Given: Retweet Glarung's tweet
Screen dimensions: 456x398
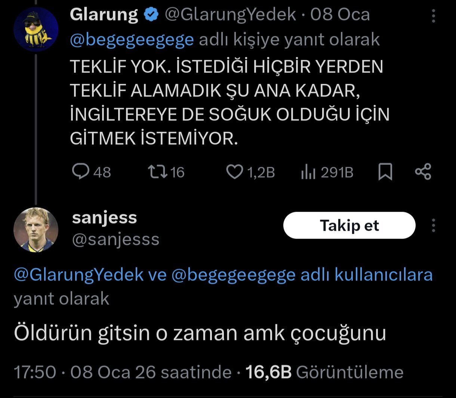Looking at the screenshot, I should (156, 172).
